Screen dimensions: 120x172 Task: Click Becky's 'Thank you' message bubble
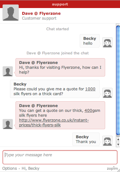click(86, 139)
